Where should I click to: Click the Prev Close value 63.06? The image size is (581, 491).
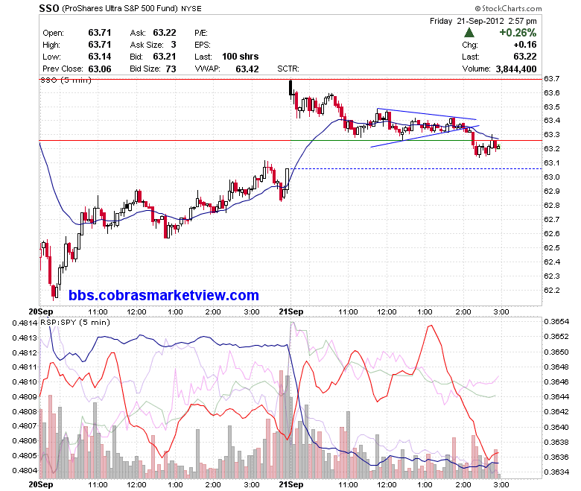(100, 69)
